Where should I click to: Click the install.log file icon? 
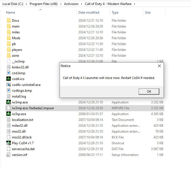click(x=9, y=96)
